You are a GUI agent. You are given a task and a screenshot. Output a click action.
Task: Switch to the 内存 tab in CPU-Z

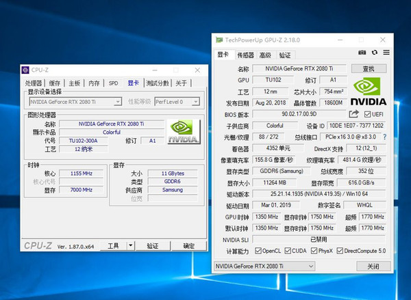(x=94, y=83)
